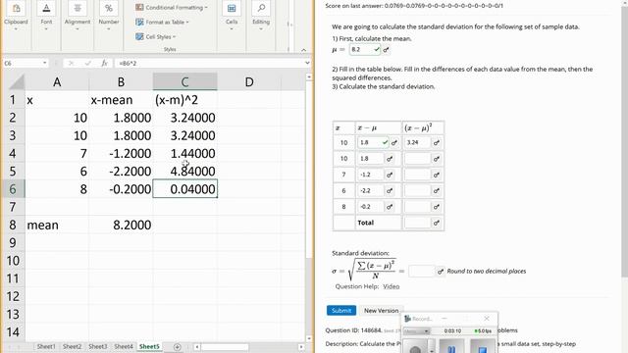Click the standard deviation answer field
This screenshot has width=628, height=353.
422,271
